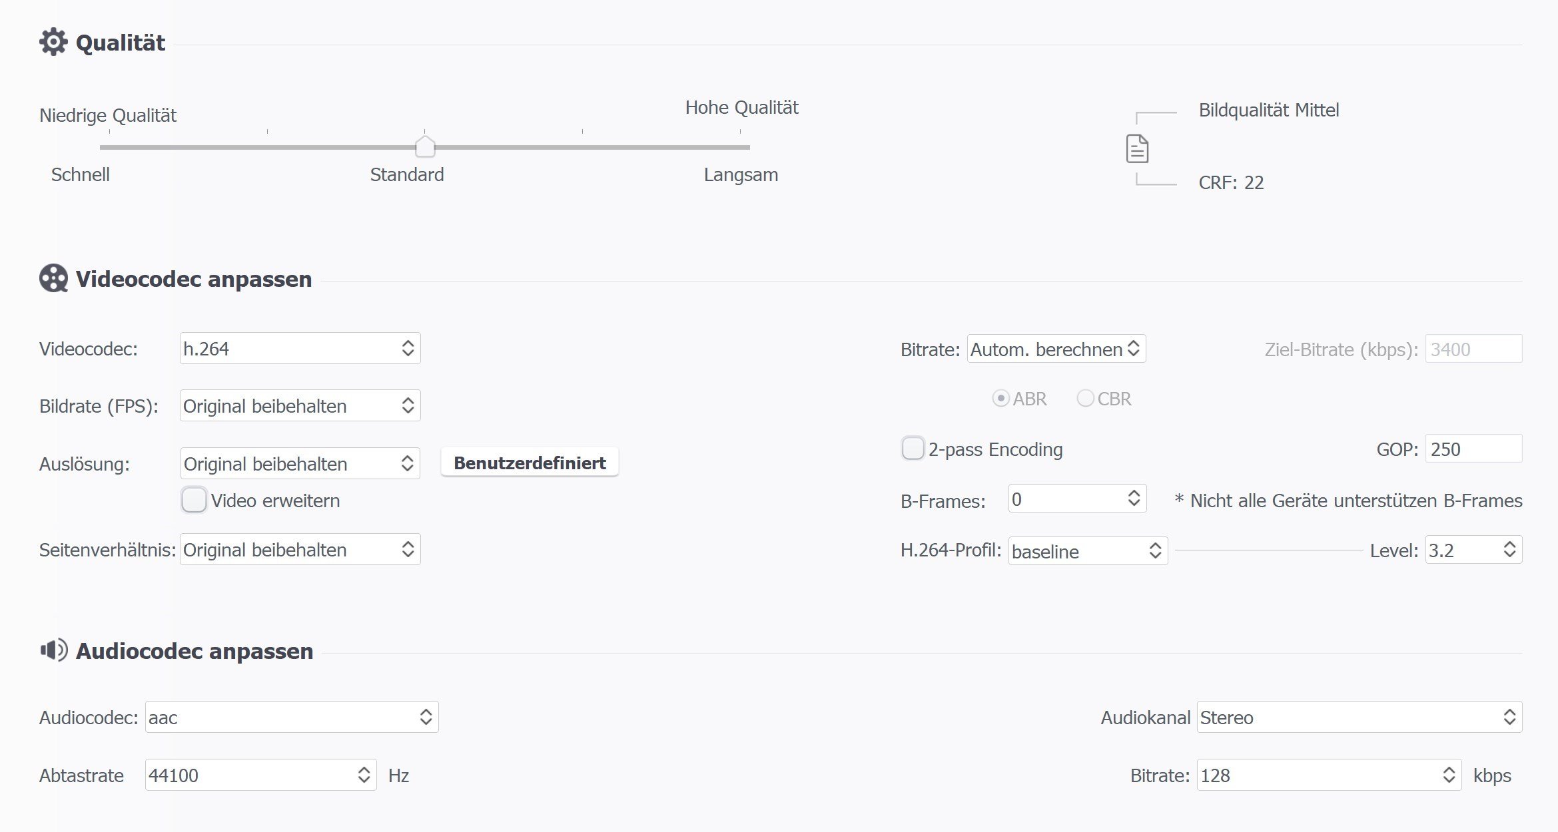Open the Audiokanal Stereo dropdown
Screen dimensions: 1558x832
(1359, 718)
